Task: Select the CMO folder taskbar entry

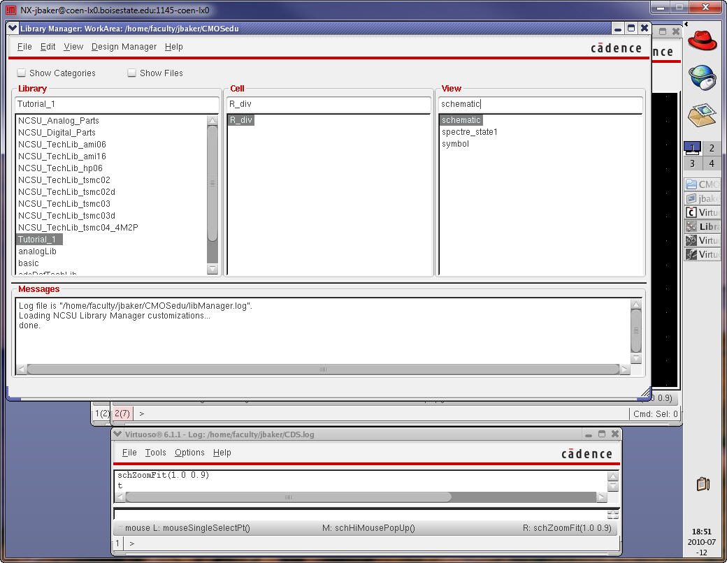Action: pyautogui.click(x=702, y=184)
